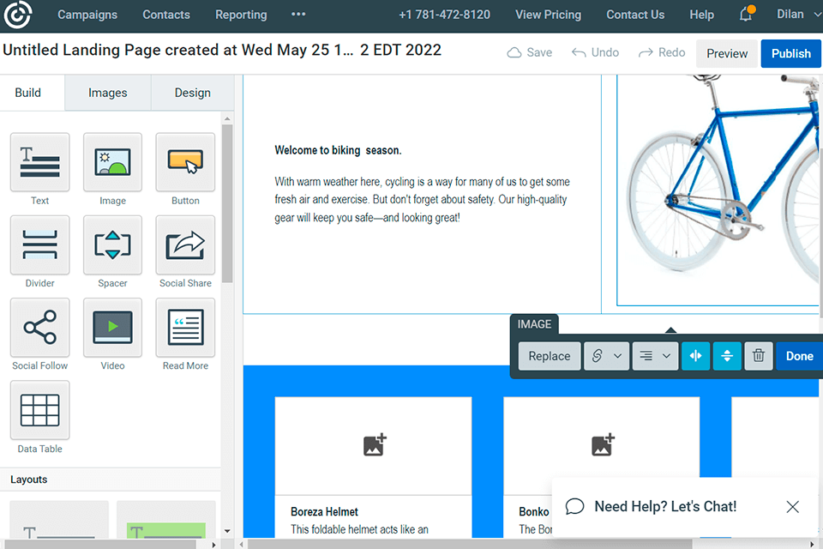Delete image using trash icon
Image resolution: width=823 pixels, height=549 pixels.
coord(759,356)
